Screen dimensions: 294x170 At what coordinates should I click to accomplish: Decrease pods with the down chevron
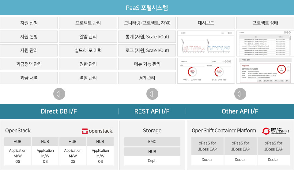click(x=288, y=71)
